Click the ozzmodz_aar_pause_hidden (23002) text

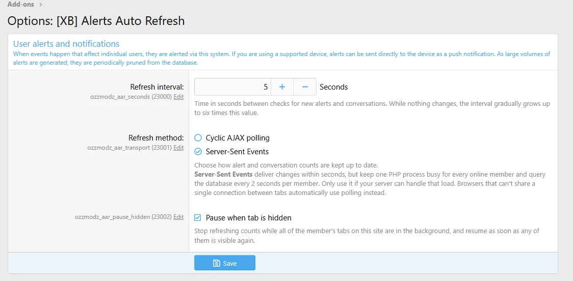[x=123, y=217]
